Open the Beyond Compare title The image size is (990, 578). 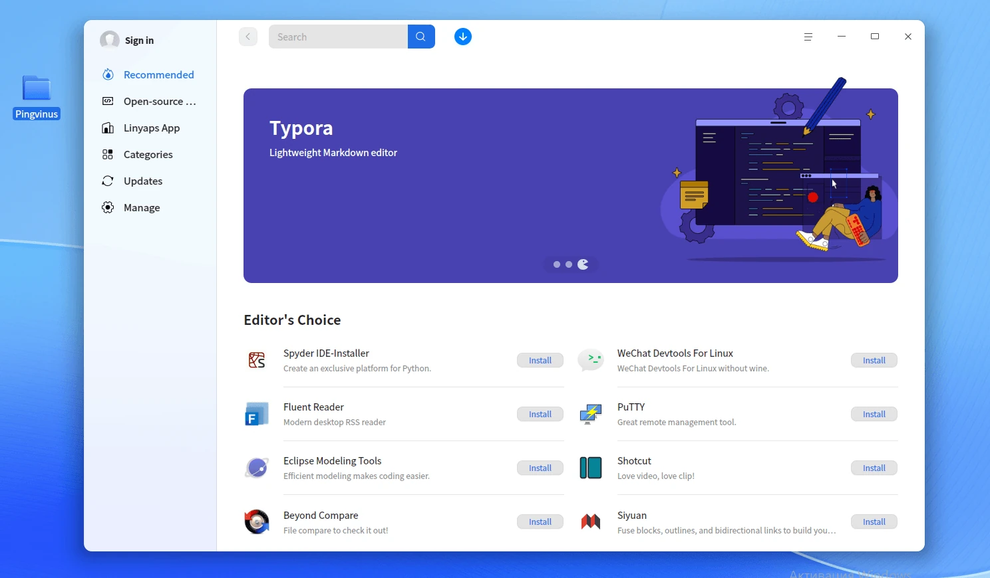[x=321, y=516]
